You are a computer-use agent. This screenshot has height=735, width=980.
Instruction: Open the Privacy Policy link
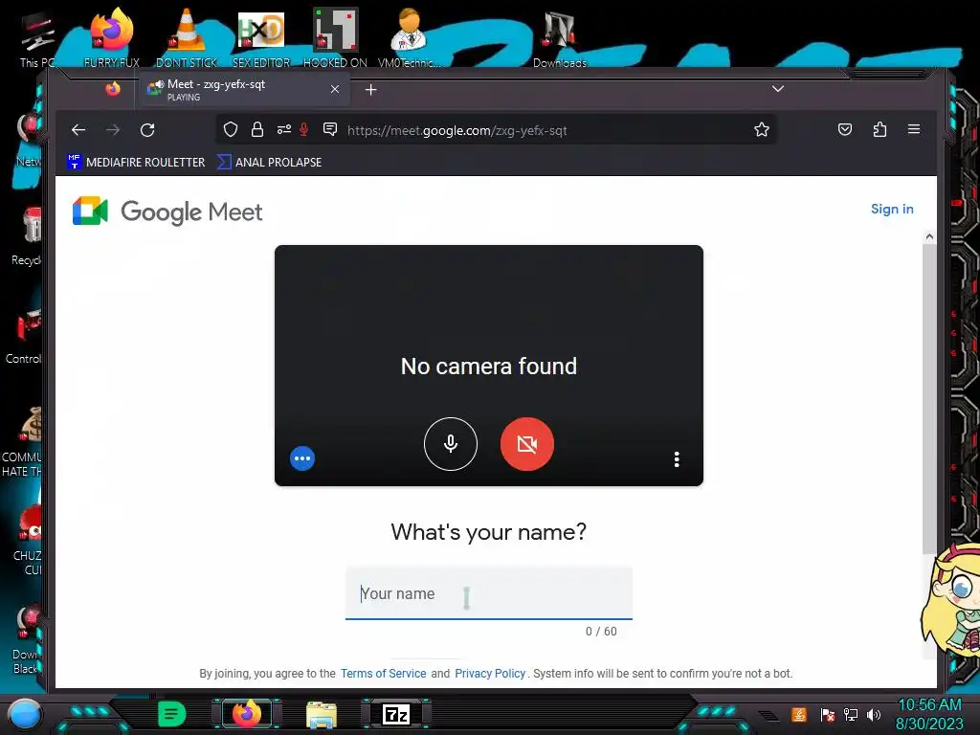point(490,673)
